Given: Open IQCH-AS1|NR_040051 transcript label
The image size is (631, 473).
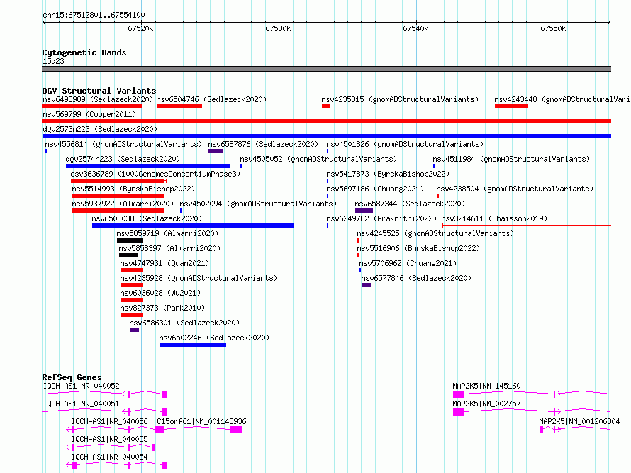Looking at the screenshot, I should pos(81,404).
